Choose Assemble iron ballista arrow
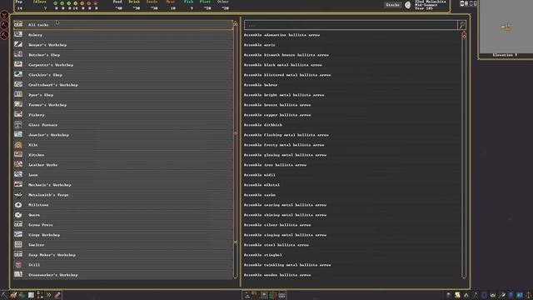Viewport: 533px width, 300px height. 275,165
